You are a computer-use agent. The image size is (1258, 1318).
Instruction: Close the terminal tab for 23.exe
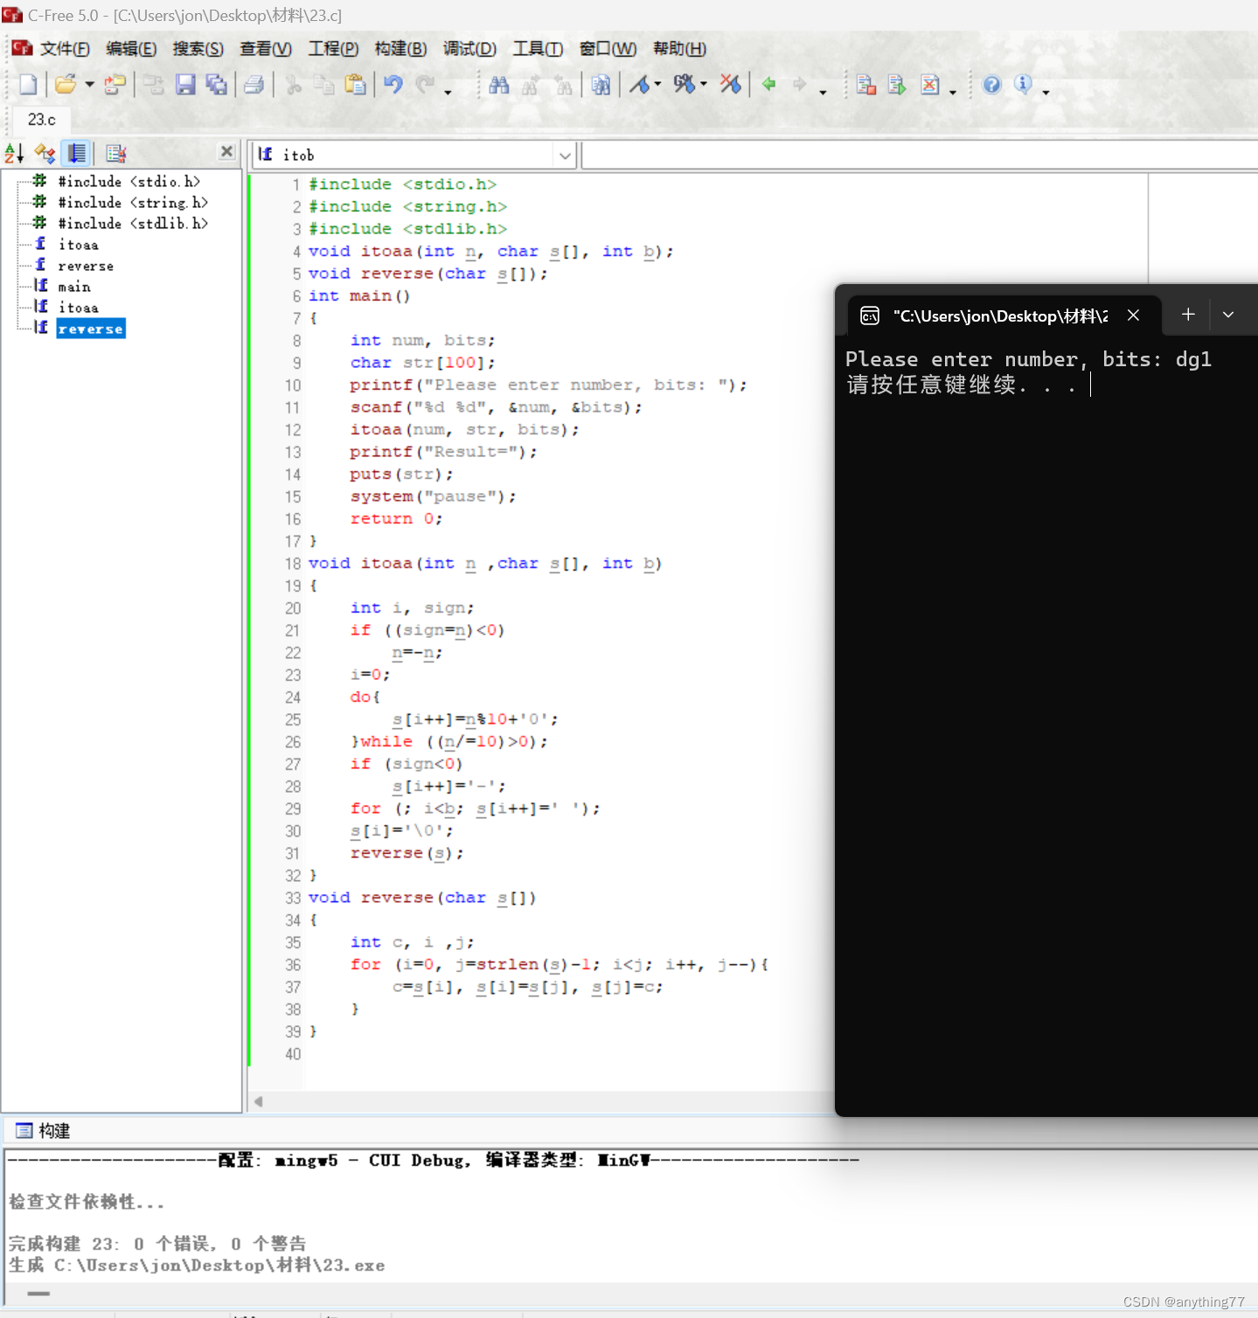[1133, 316]
